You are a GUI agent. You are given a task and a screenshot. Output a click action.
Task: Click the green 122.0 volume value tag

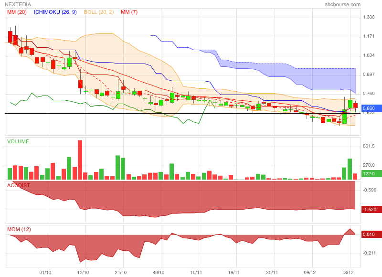coord(371,174)
